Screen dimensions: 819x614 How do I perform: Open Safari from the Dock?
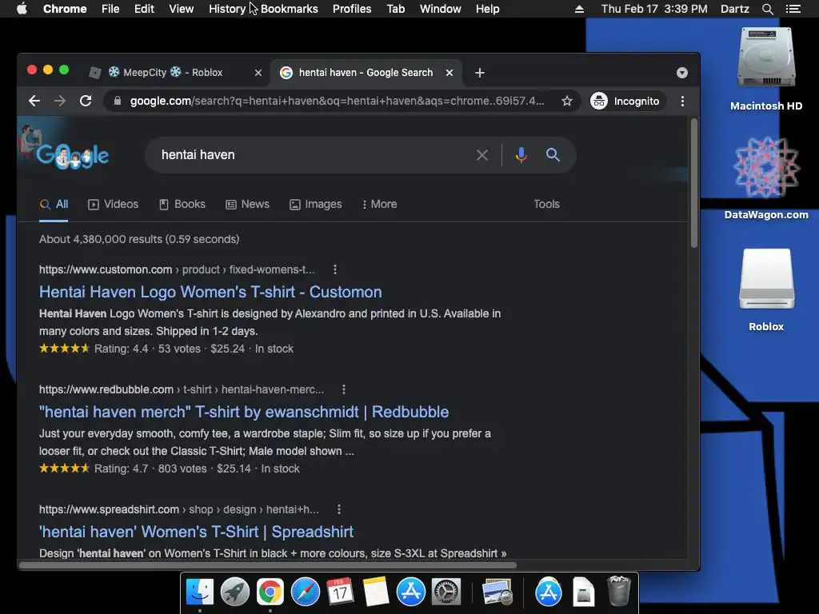[x=305, y=592]
